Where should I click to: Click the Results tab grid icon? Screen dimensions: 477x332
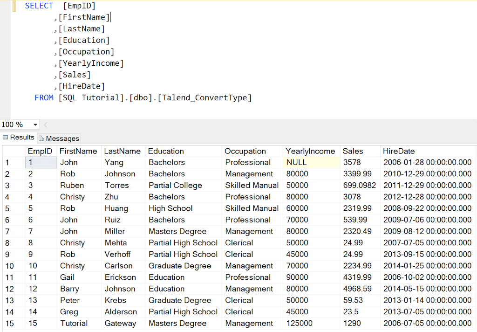click(6, 138)
